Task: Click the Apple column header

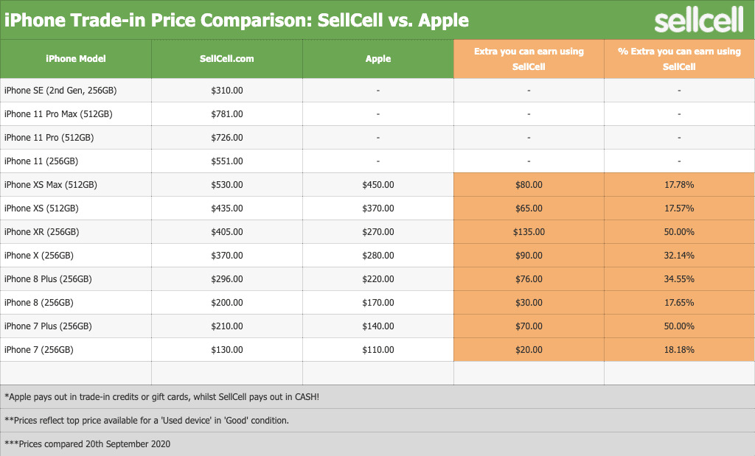Action: (x=378, y=59)
